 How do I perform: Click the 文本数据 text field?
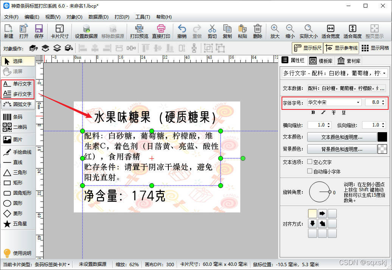click(x=346, y=88)
